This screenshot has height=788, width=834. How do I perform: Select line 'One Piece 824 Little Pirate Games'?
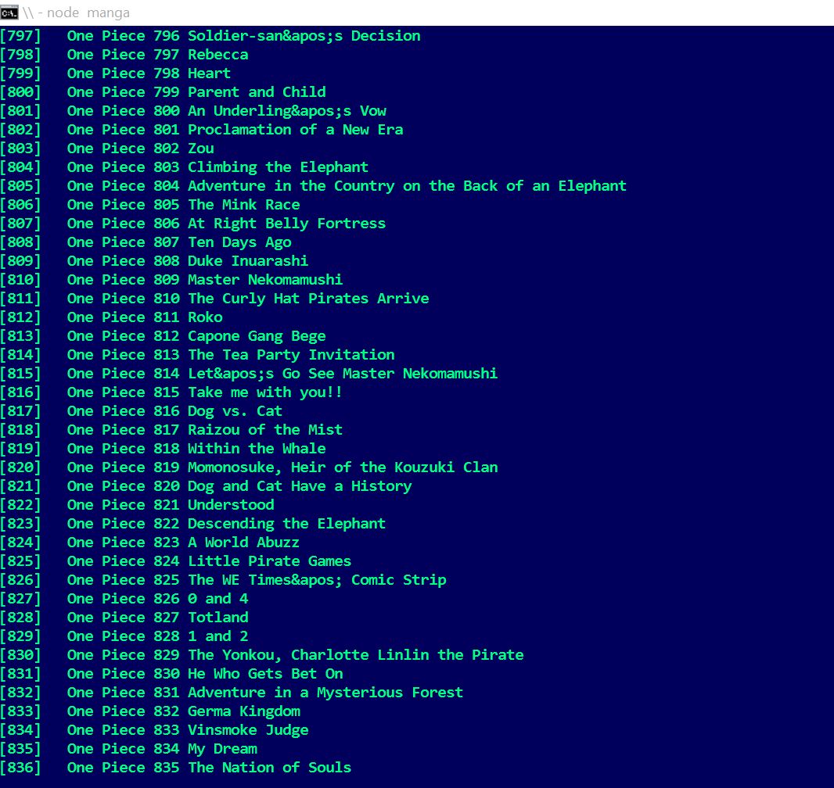tap(209, 561)
